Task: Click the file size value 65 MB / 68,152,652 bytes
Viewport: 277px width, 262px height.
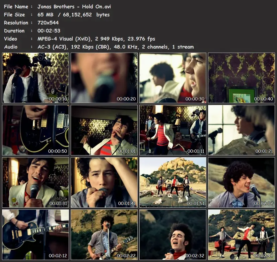Action: tap(73, 15)
